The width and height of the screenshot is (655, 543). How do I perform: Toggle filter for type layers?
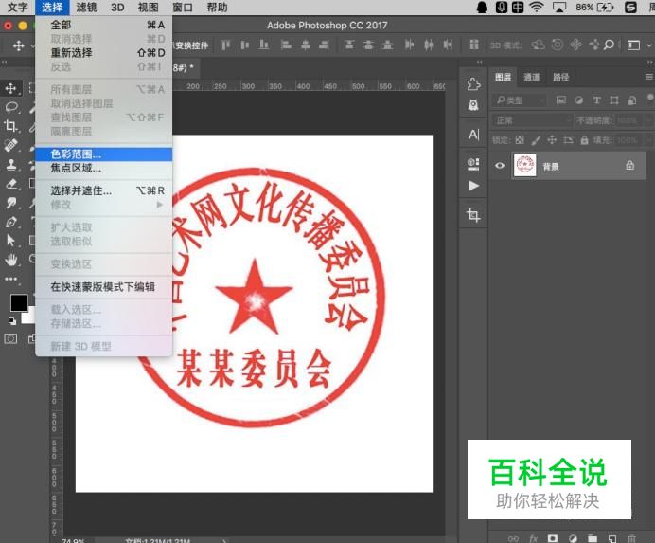pyautogui.click(x=596, y=100)
